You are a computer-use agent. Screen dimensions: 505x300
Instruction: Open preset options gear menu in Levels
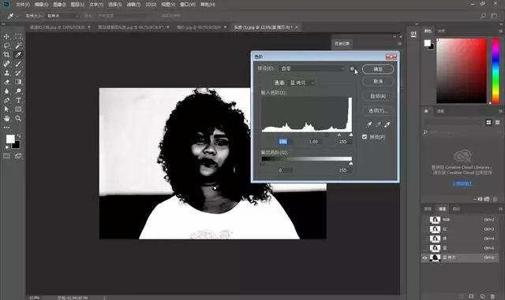[x=352, y=69]
